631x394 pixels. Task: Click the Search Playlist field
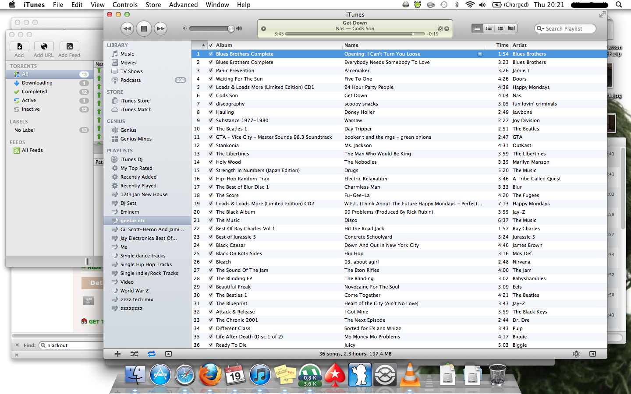point(565,28)
